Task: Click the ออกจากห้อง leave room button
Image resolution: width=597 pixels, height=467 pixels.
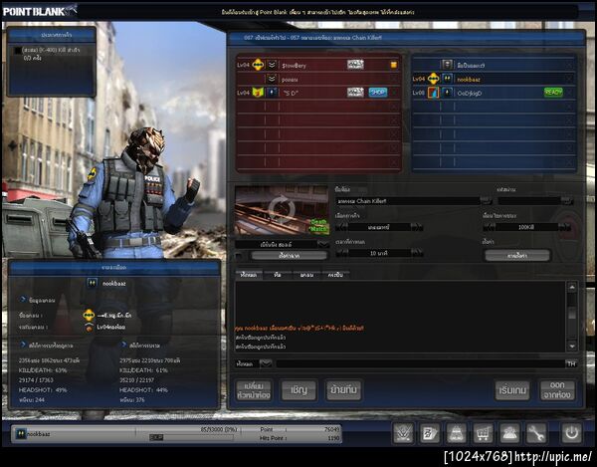Action: (x=557, y=390)
